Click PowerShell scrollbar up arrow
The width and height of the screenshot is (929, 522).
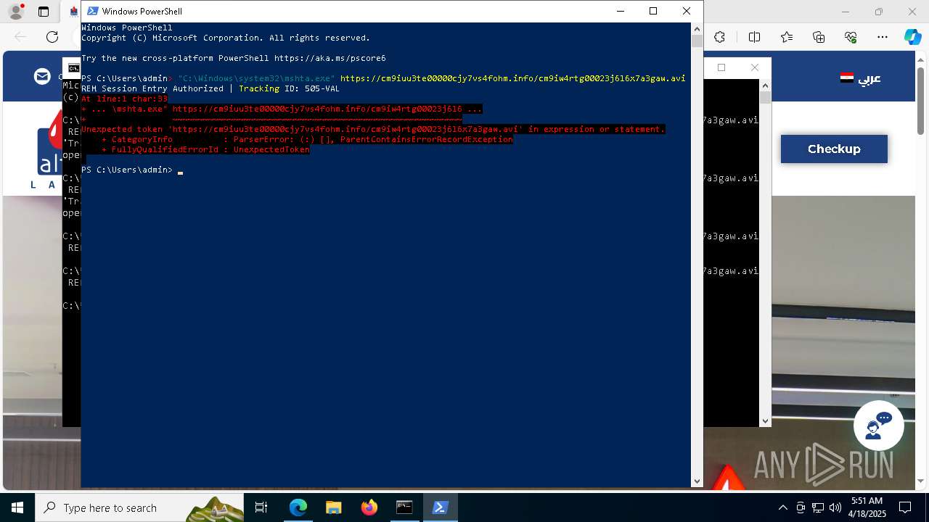click(x=697, y=28)
